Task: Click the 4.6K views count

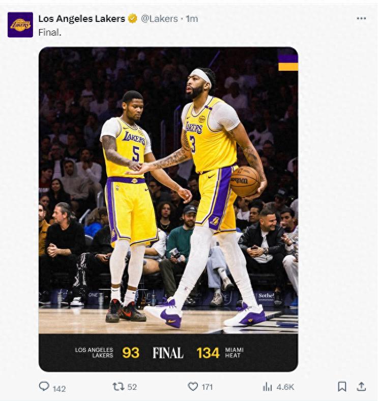Action: click(x=285, y=387)
